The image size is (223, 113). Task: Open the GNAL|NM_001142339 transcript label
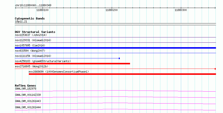click(28, 95)
